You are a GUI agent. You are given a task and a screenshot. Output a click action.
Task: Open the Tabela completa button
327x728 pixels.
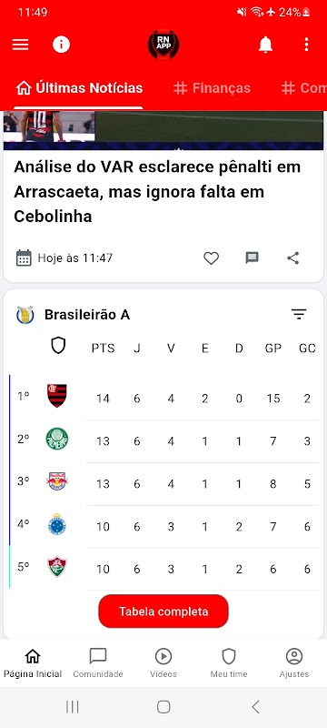tap(163, 612)
